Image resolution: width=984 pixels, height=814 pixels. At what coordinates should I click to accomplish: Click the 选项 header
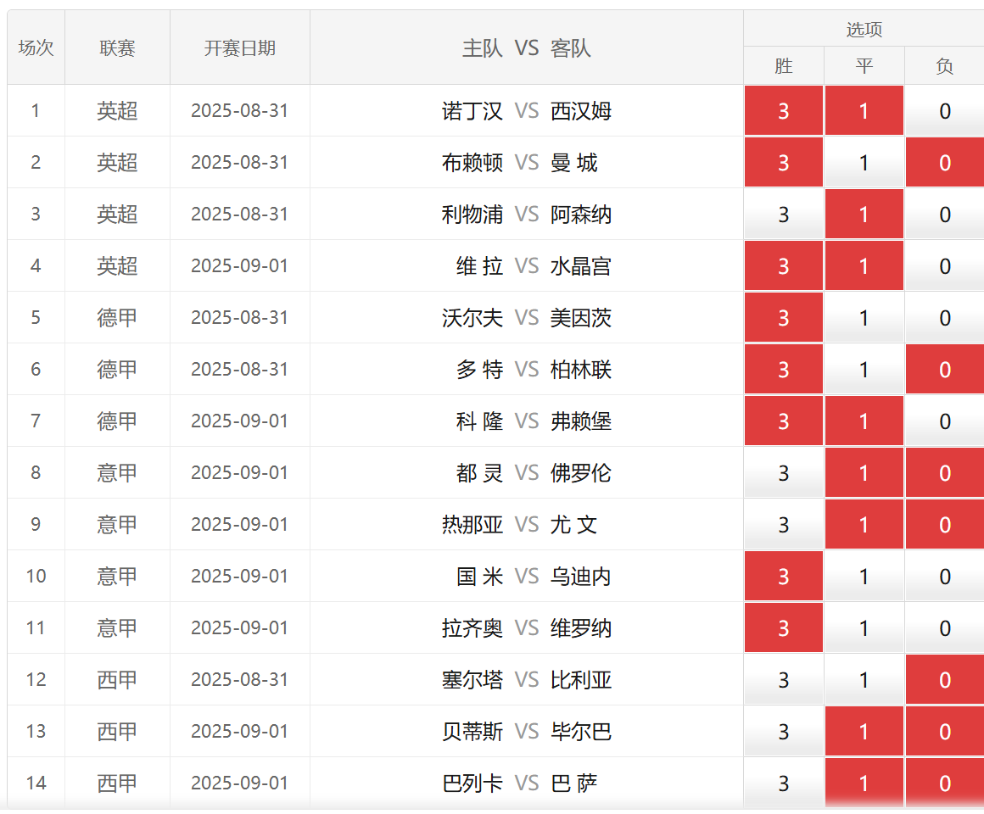(864, 29)
